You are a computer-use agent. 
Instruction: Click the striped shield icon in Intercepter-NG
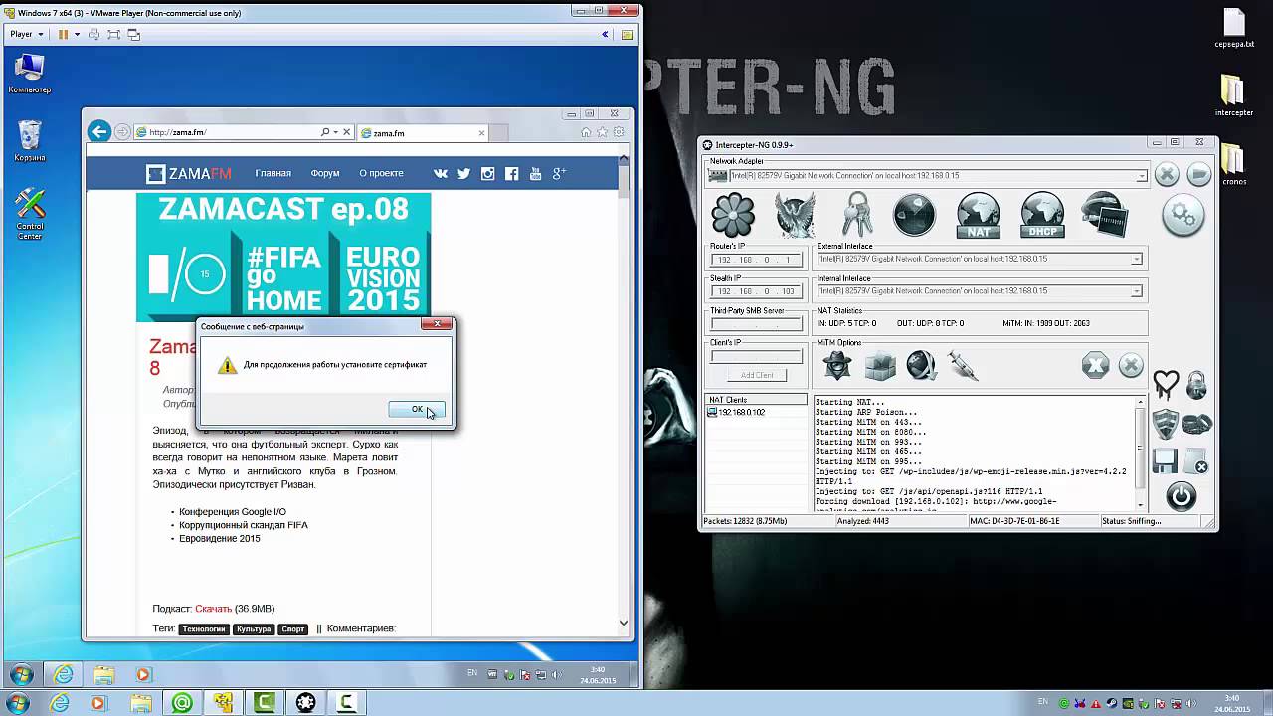(1166, 424)
